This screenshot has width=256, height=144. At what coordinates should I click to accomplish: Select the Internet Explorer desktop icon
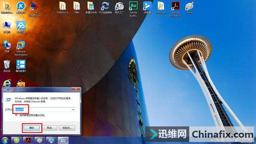(x=7, y=83)
